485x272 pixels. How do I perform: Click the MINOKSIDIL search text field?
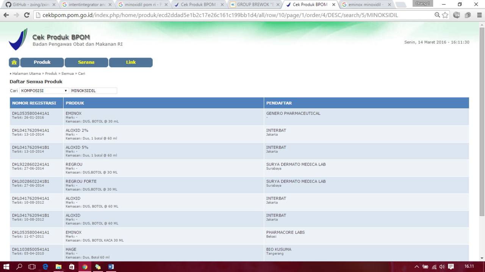94,91
